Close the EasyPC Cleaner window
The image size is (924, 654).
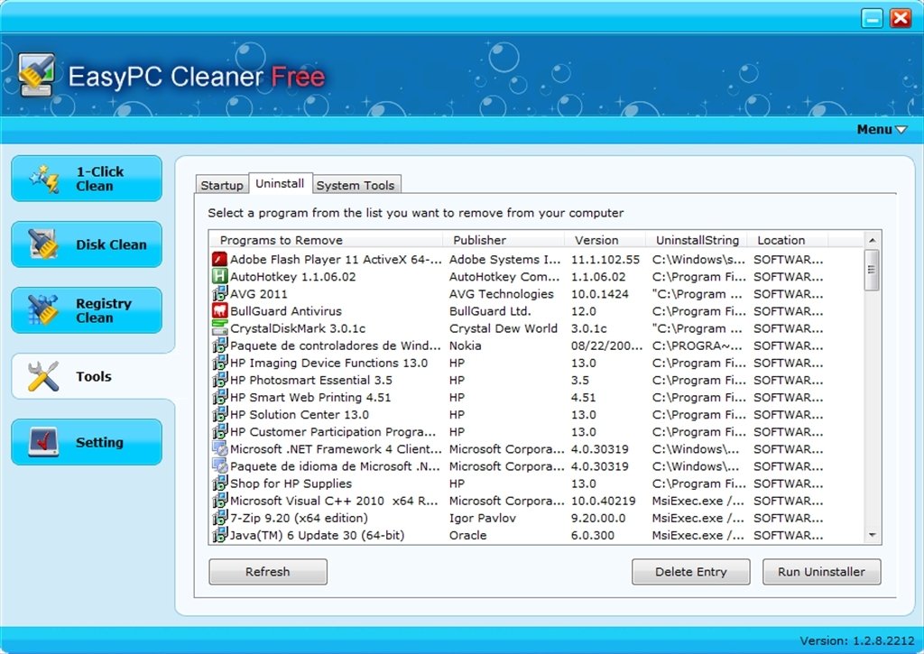[901, 18]
